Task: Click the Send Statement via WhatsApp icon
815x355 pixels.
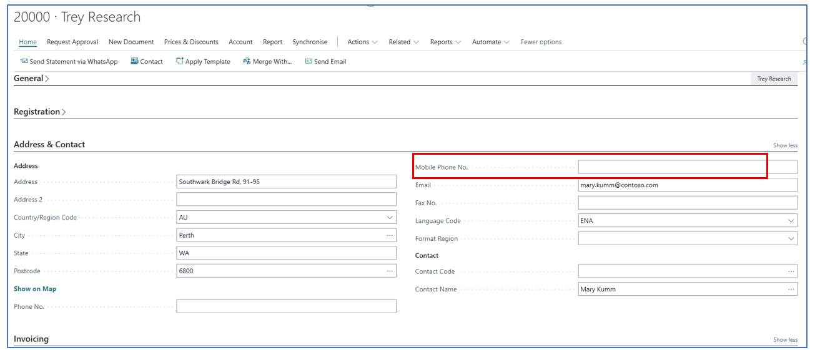Action: pyautogui.click(x=24, y=61)
